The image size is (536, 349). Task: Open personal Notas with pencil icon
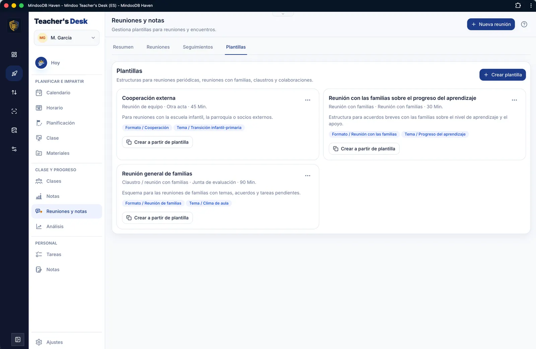[67, 269]
